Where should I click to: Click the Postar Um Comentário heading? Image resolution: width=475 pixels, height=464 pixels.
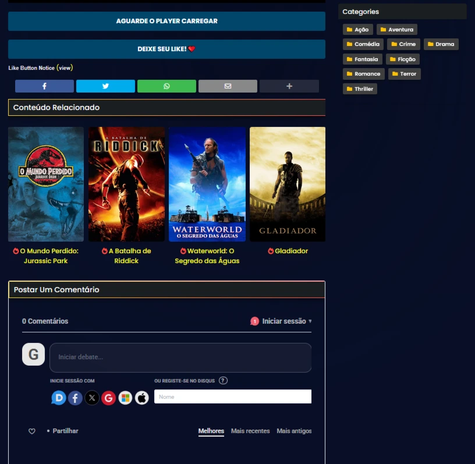pyautogui.click(x=56, y=289)
